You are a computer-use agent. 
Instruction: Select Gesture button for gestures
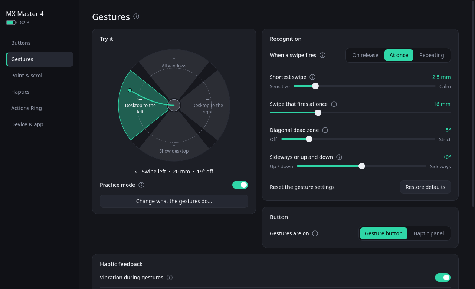point(384,233)
